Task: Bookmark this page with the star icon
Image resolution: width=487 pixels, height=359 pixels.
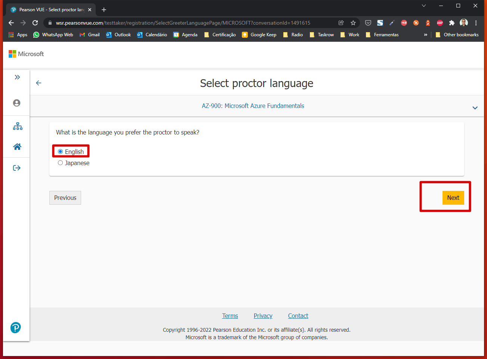Action: pos(353,23)
